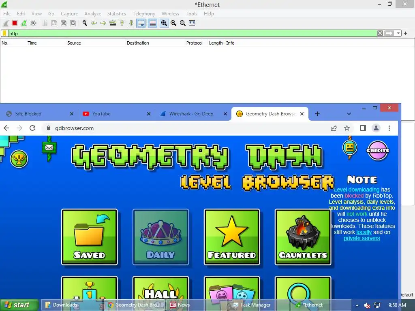Open the Featured levels tile
Viewport: 415px width, 311px height.
232,237
